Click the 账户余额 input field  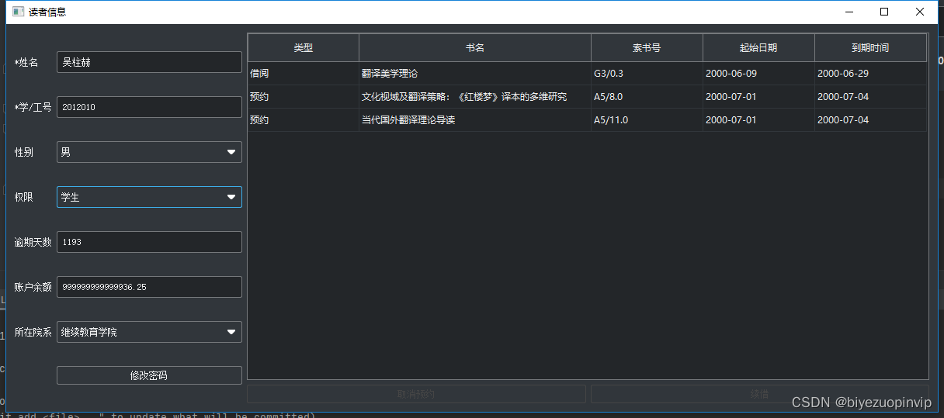pos(149,287)
